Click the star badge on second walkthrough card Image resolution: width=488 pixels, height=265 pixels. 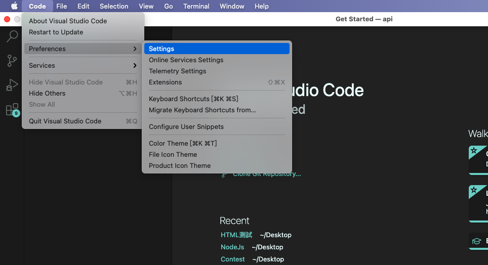[x=474, y=190]
